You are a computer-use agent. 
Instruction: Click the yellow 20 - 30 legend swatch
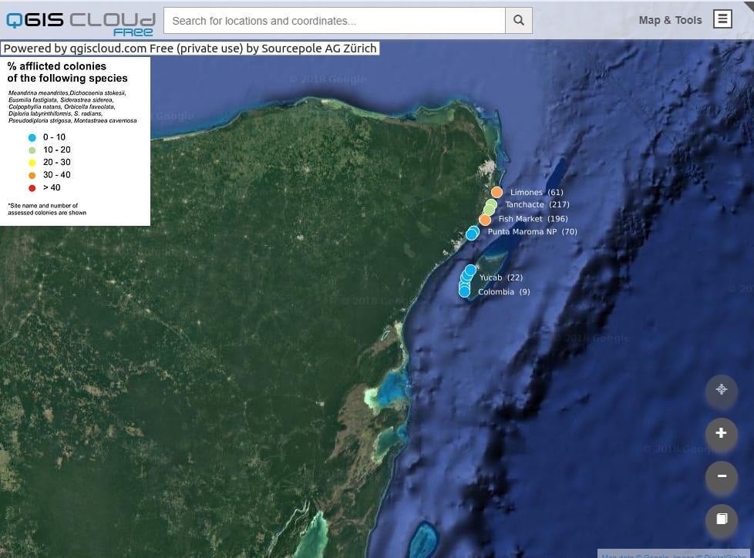click(x=32, y=163)
